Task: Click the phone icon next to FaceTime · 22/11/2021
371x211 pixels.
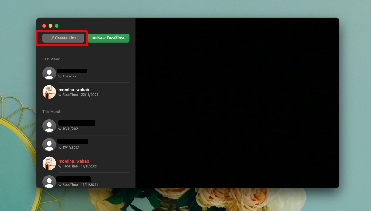Action: [60, 95]
